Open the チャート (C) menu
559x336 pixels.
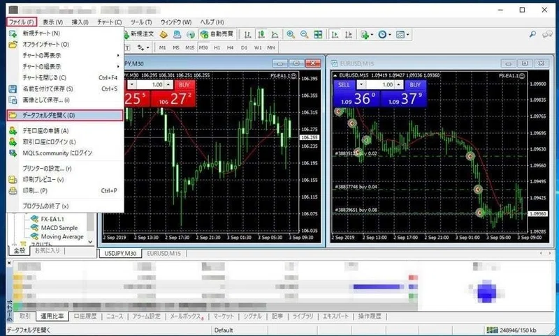(x=110, y=22)
